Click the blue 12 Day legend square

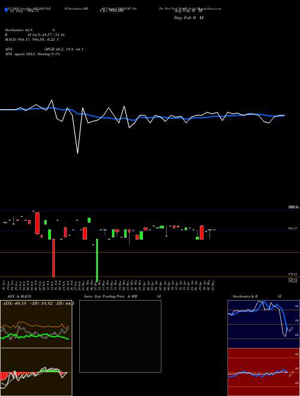(x=6, y=10)
